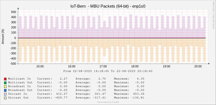Click the RRDTOOL / TOBI OETIKER watermark

click(x=213, y=15)
